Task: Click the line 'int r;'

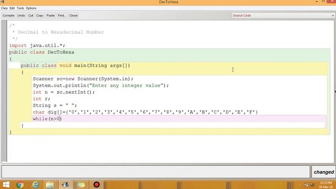Action: tap(41, 99)
